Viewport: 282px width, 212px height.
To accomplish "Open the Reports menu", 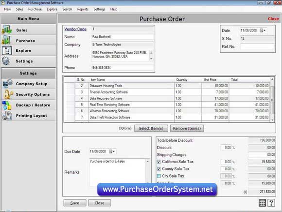I will (x=83, y=9).
